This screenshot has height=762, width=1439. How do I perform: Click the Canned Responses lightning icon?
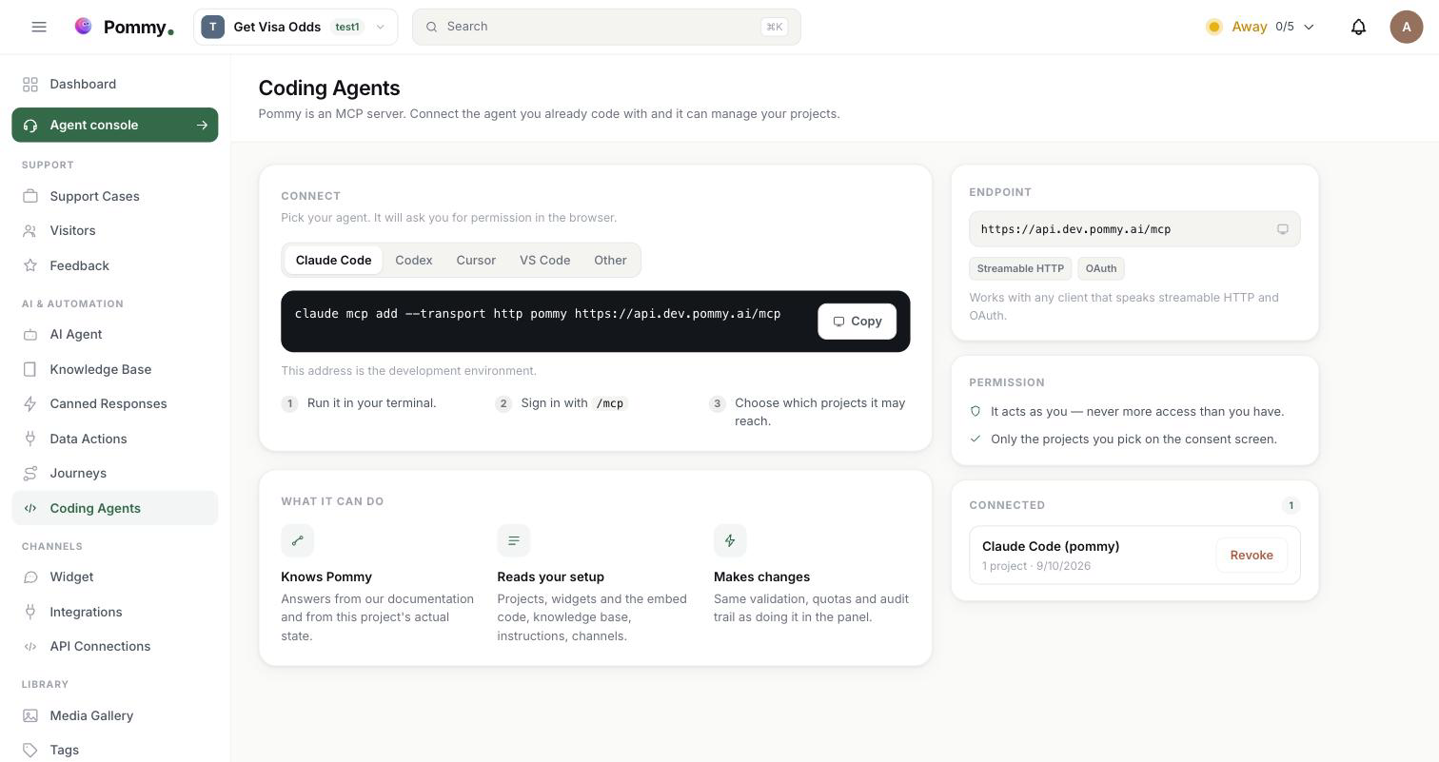(30, 404)
